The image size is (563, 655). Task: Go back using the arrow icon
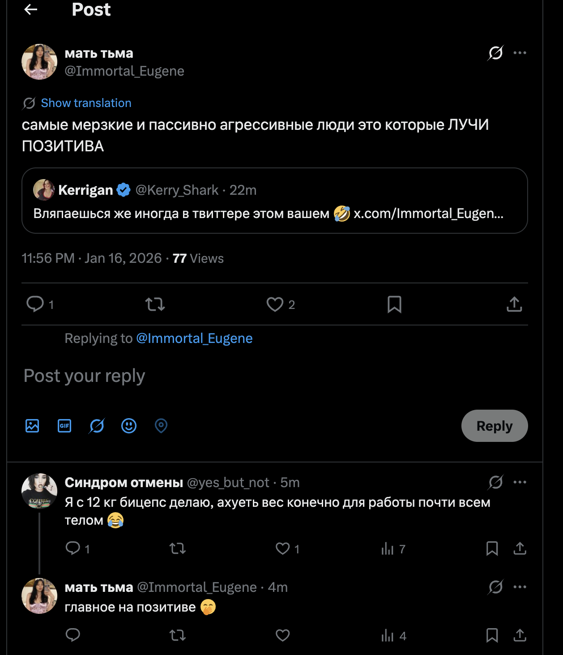[30, 9]
